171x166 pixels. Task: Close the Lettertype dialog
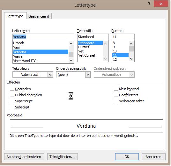coord(161,4)
